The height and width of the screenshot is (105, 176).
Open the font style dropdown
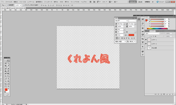click(x=132, y=21)
